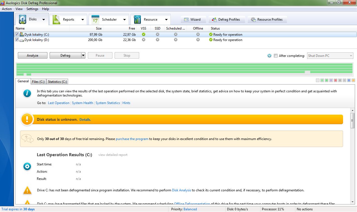The width and height of the screenshot is (357, 212).
Task: Click the orange legend color swatch
Action: click(x=353, y=80)
